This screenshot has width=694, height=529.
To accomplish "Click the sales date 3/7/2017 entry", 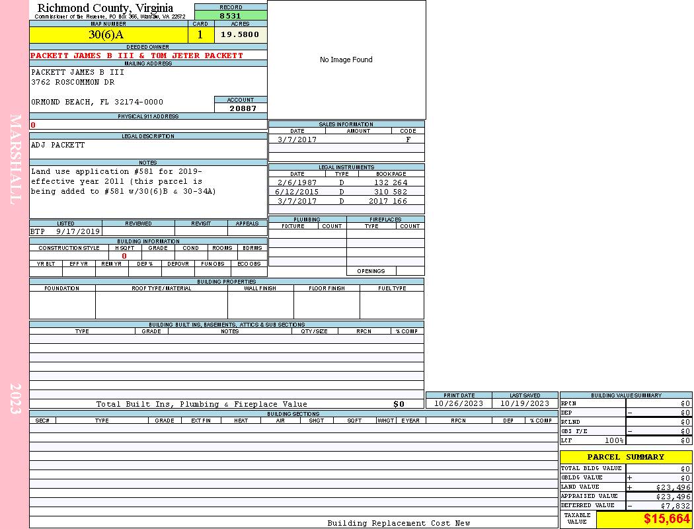I will click(x=297, y=140).
